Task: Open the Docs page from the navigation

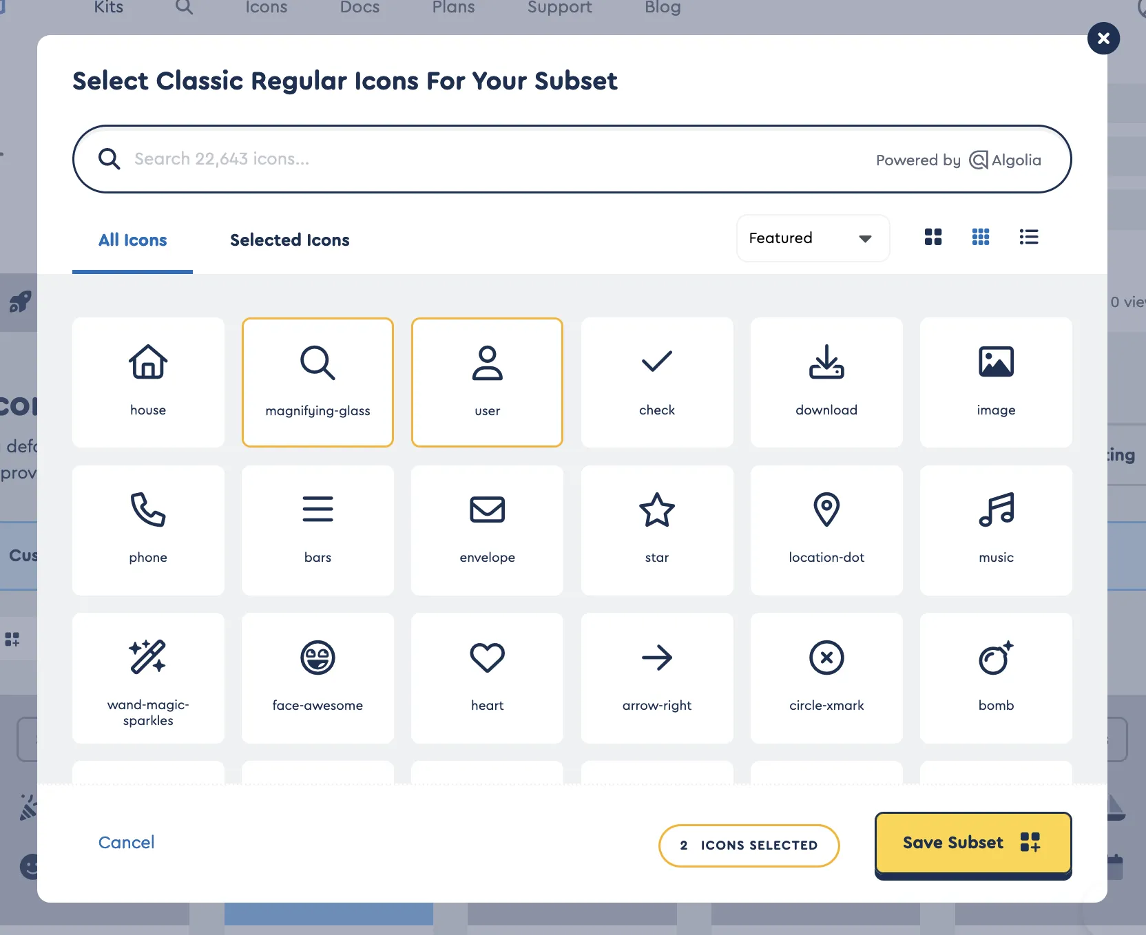Action: (359, 8)
